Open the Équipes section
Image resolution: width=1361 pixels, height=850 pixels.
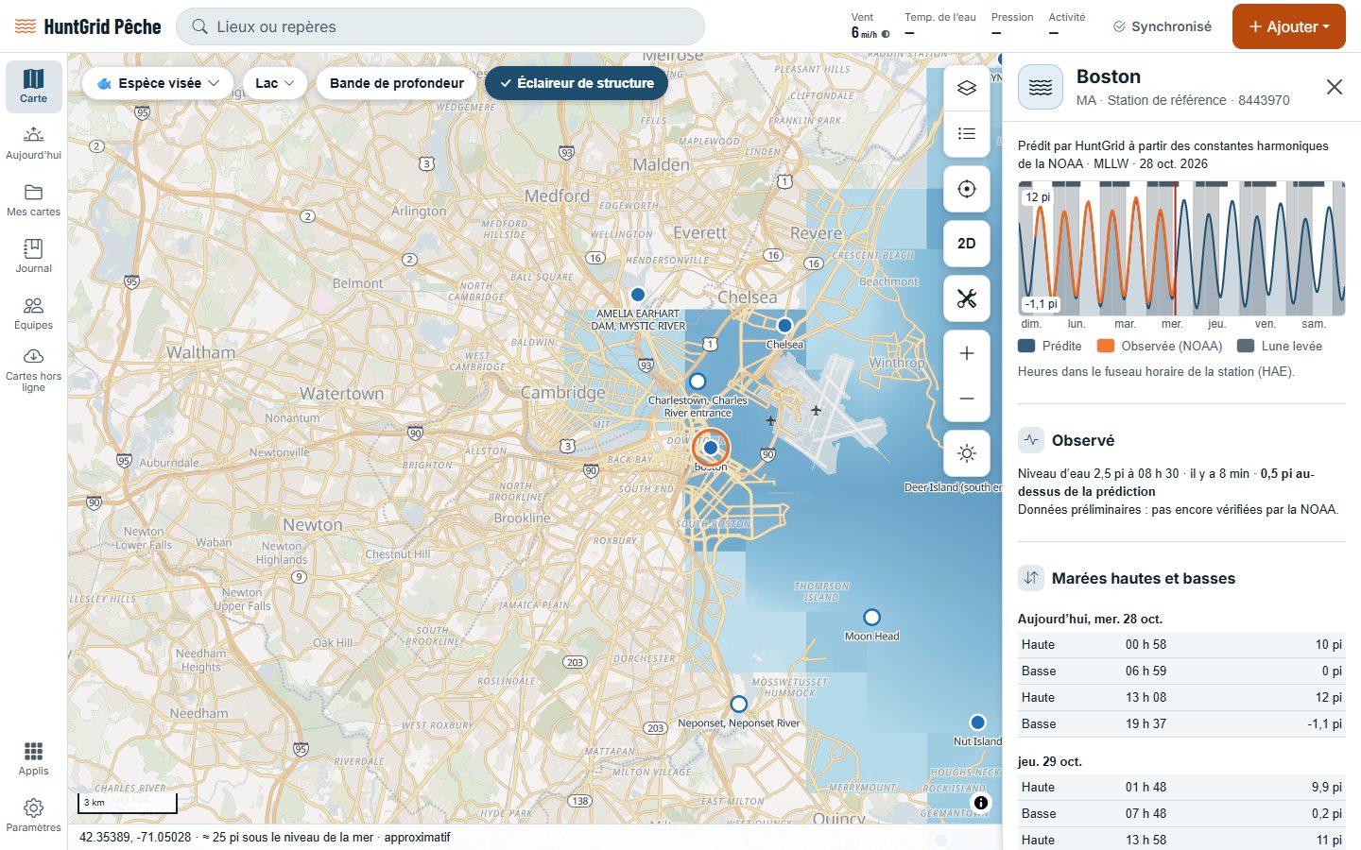tap(33, 314)
